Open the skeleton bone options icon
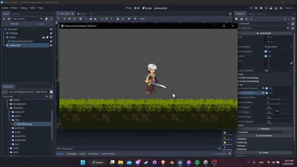The height and width of the screenshot is (167, 297). 129,19
